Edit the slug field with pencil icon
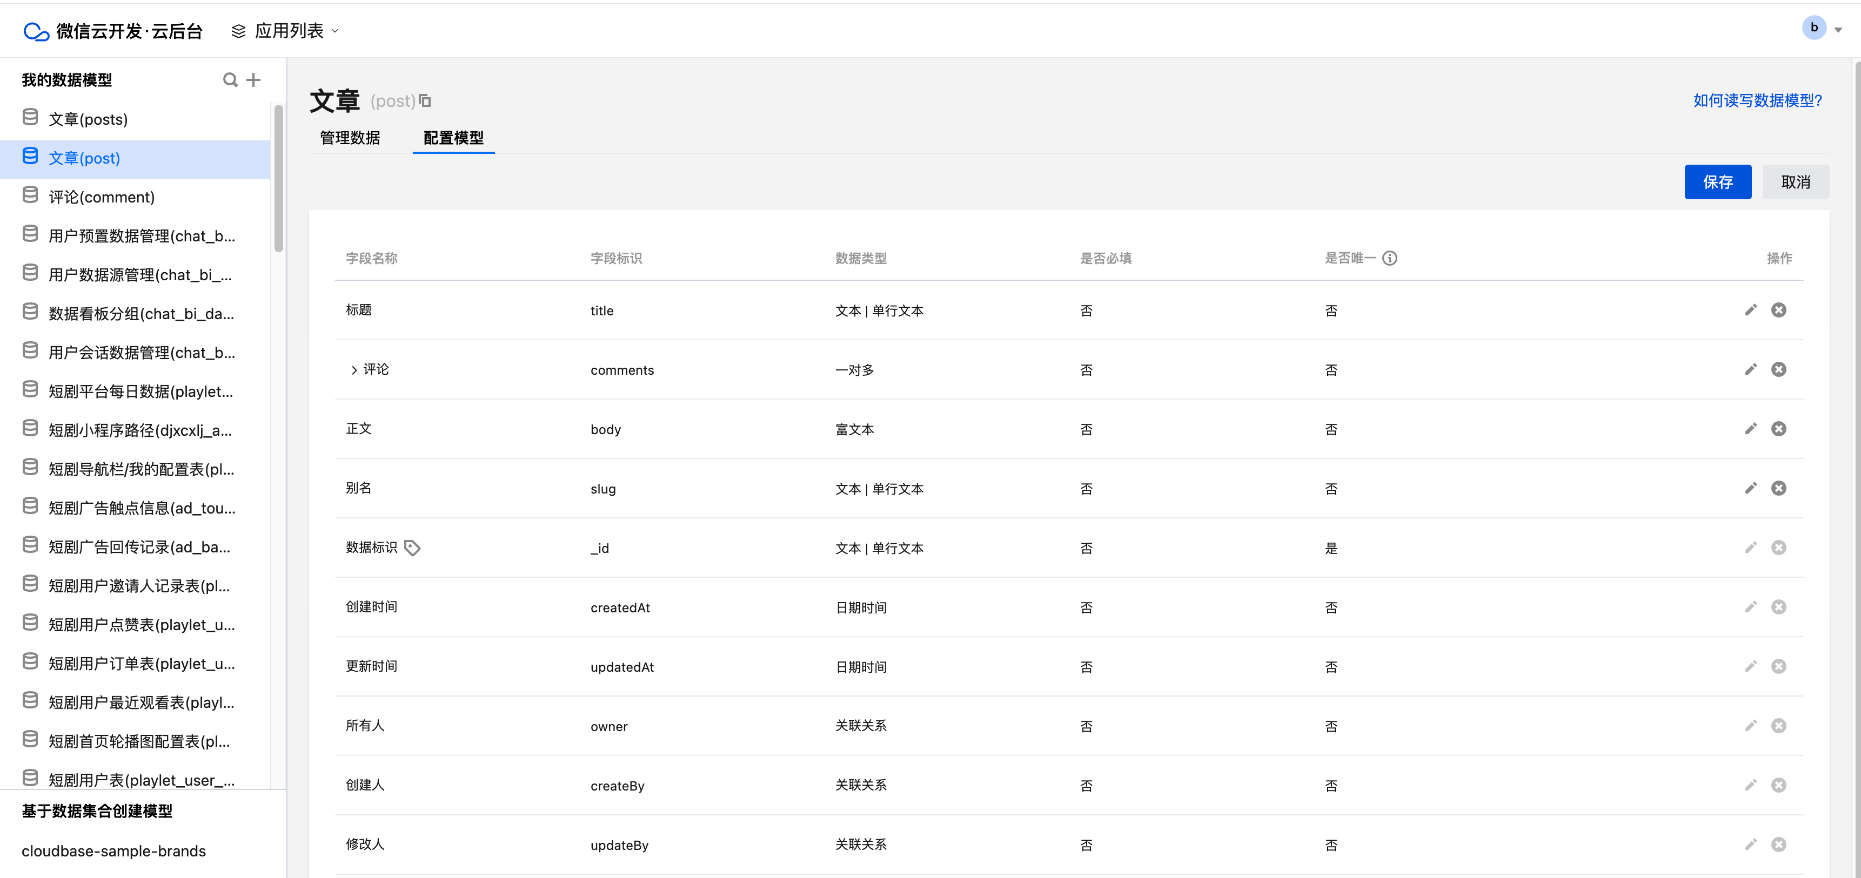 tap(1750, 488)
